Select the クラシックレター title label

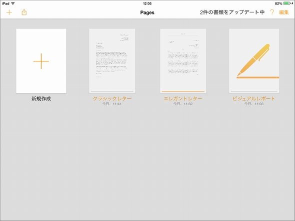pyautogui.click(x=112, y=99)
